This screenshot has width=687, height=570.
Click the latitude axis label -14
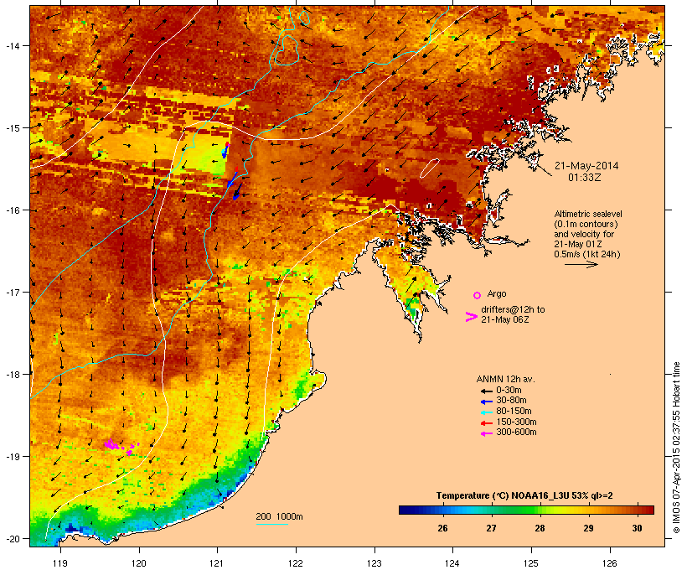[x=13, y=46]
